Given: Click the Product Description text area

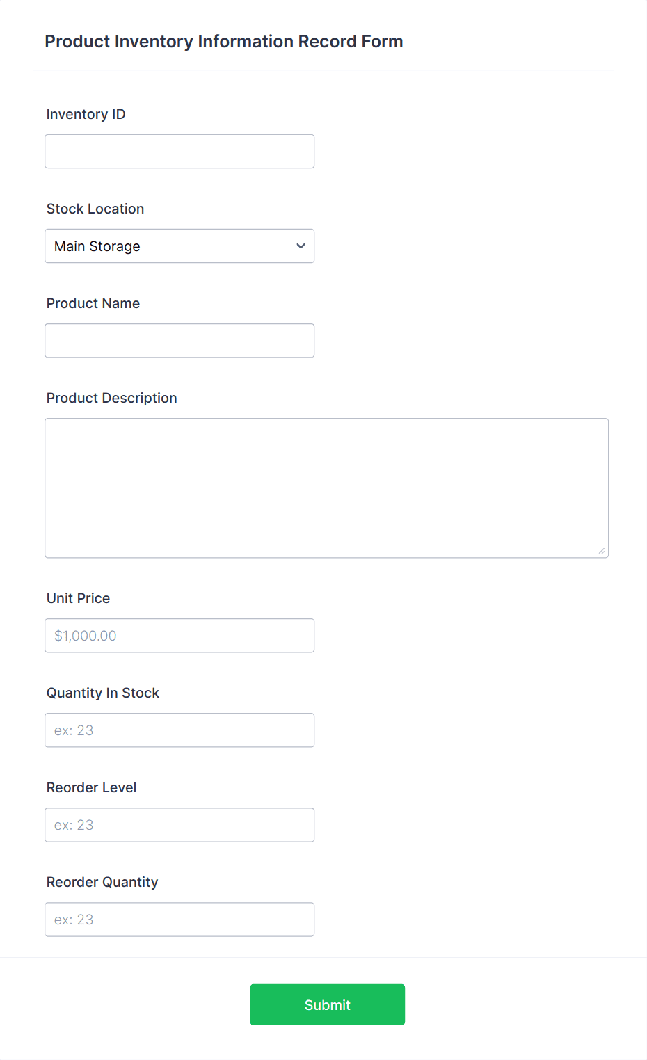Looking at the screenshot, I should coord(326,487).
